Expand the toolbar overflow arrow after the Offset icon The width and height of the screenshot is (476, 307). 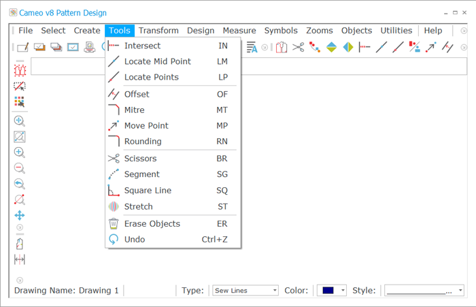[x=464, y=48]
